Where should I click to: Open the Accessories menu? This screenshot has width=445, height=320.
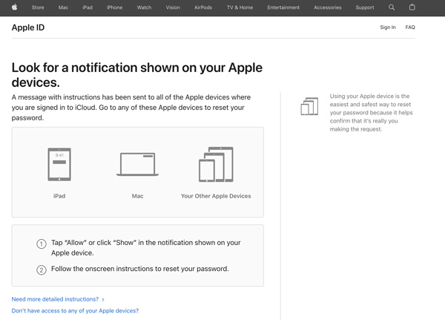click(x=328, y=7)
